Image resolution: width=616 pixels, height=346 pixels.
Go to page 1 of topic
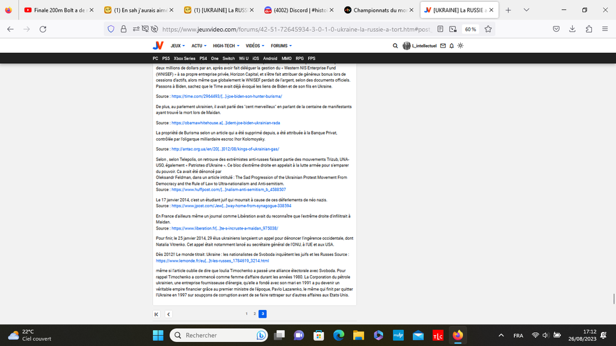(x=246, y=314)
